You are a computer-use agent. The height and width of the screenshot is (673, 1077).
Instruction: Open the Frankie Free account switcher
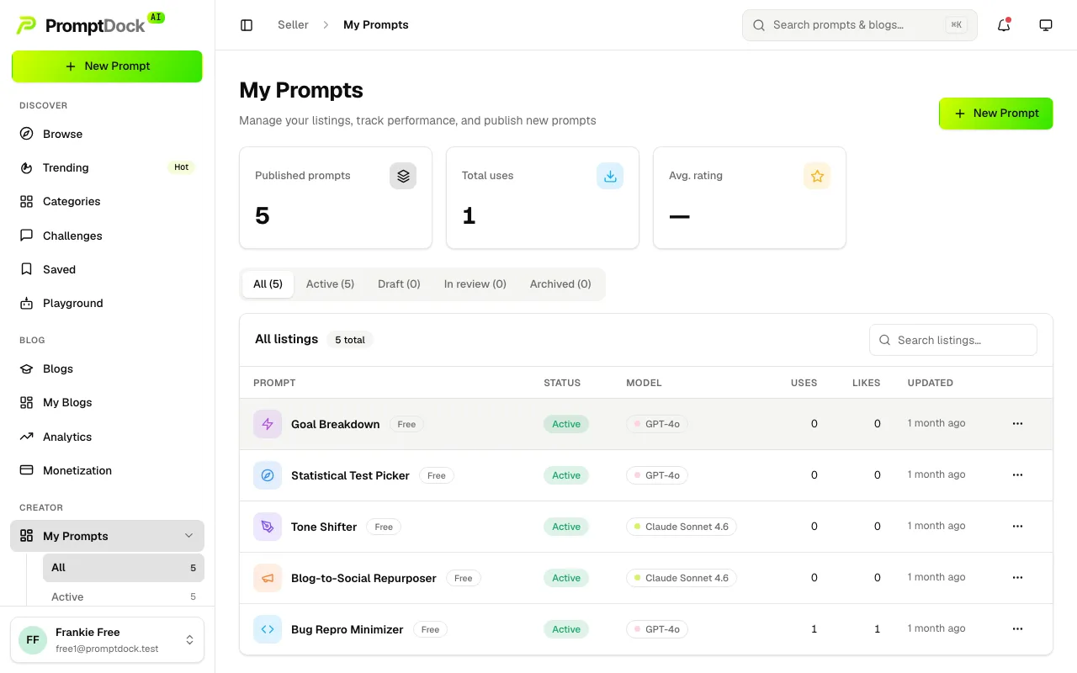[x=107, y=640]
